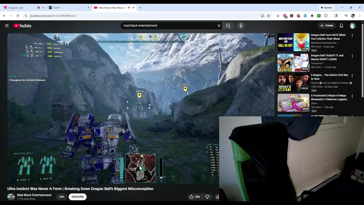Viewport: 364px width, 205px height.
Task: Open the Shazam extension icon
Action: click(x=305, y=16)
